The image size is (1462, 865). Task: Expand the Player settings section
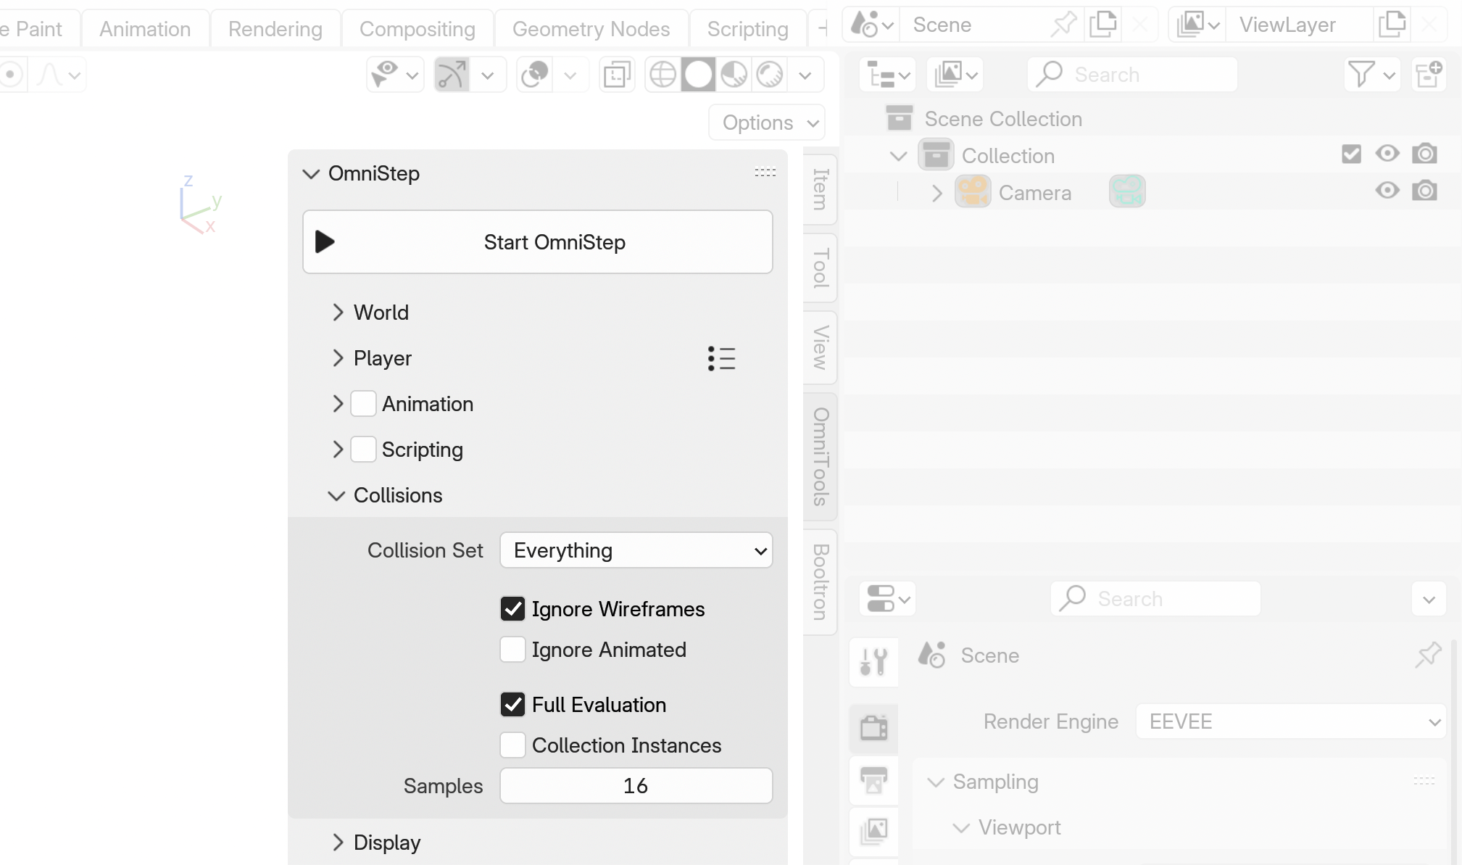339,357
